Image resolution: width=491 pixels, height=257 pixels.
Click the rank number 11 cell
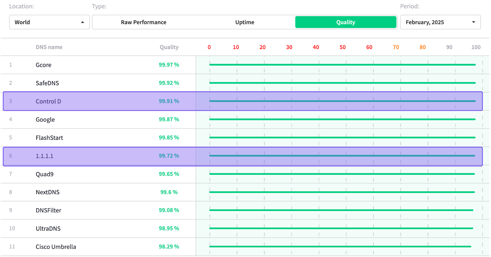coord(12,247)
